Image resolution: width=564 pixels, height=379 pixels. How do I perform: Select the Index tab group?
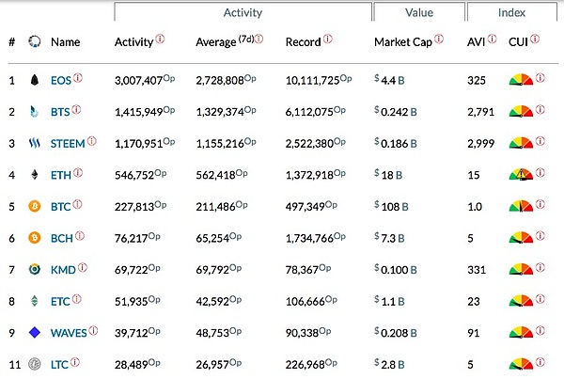pos(512,13)
